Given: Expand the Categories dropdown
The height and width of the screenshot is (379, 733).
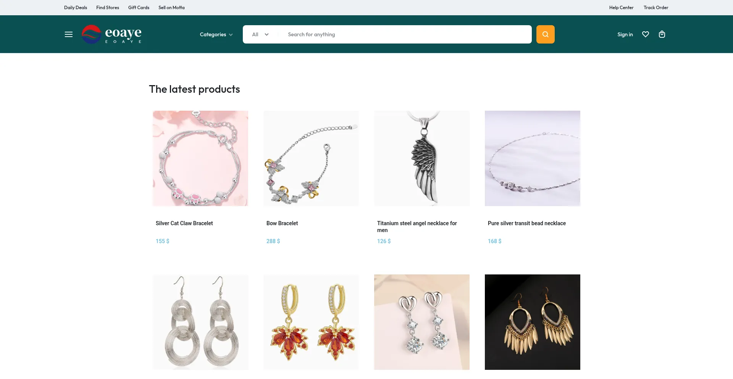Looking at the screenshot, I should tap(216, 34).
